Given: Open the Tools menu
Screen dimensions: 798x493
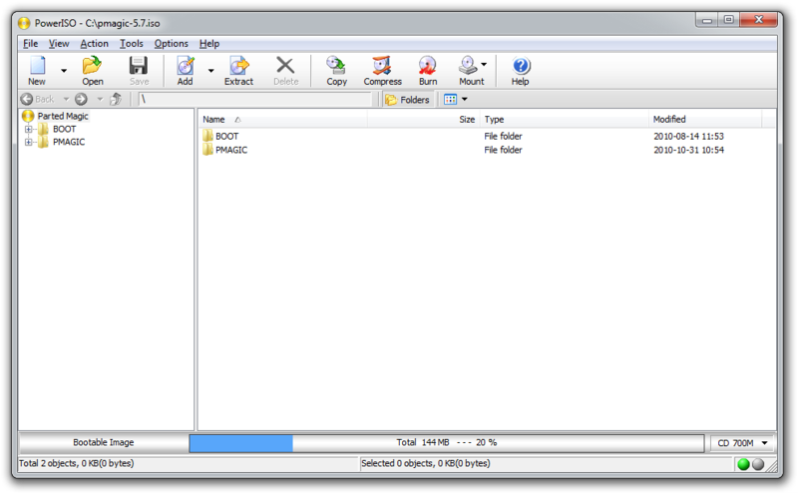Looking at the screenshot, I should point(131,44).
